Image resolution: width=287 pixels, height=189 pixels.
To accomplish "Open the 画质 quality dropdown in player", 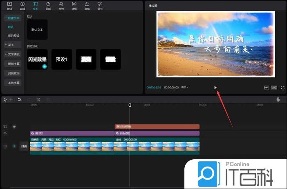I will (x=185, y=87).
